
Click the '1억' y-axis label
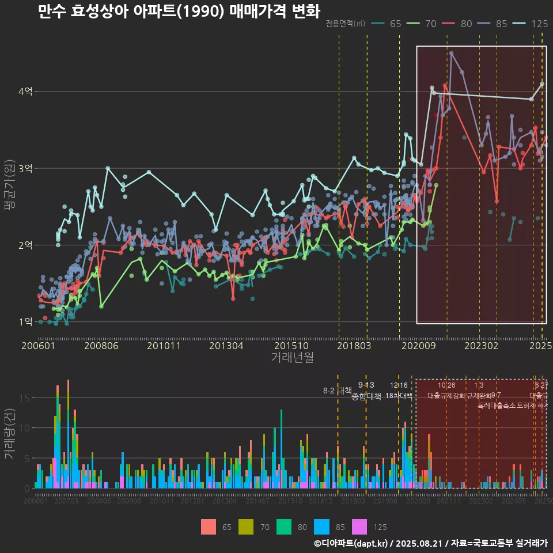point(25,321)
